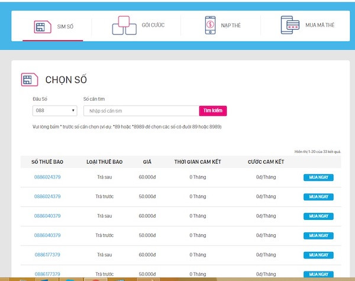Buy the Trả trước 0886040379 number

[318, 235]
